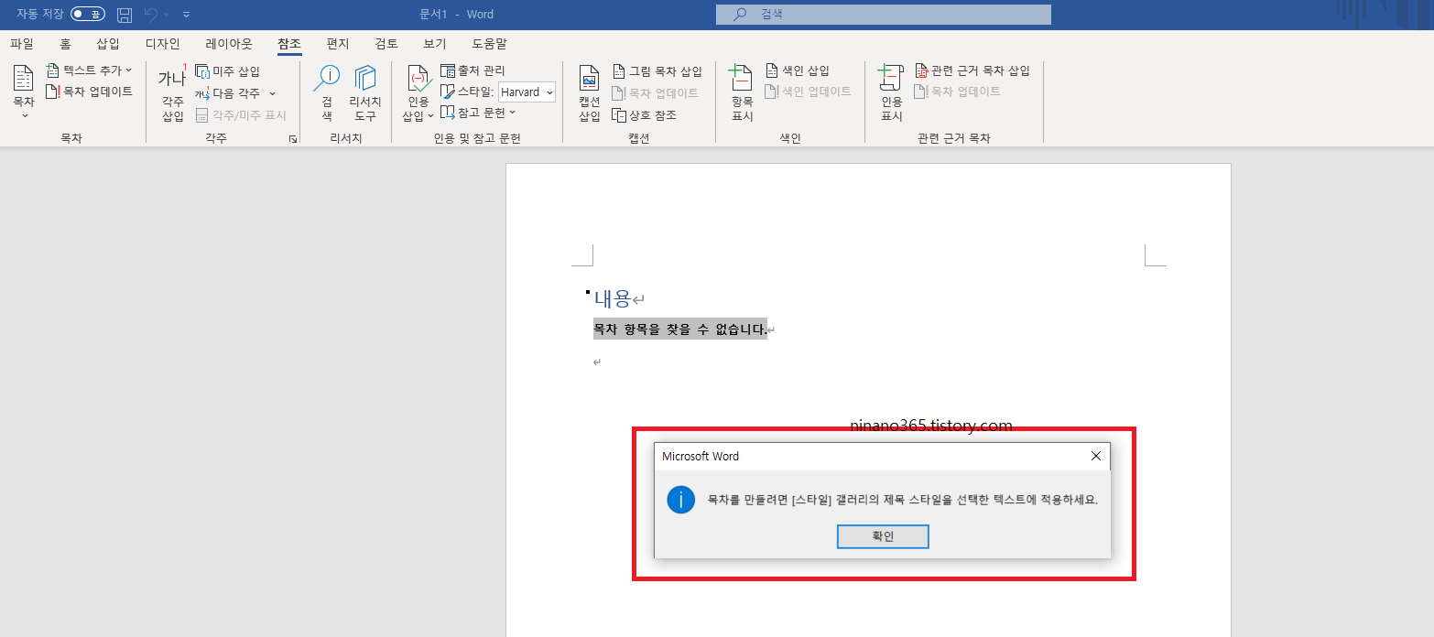Open the 목차 table of contents button

pyautogui.click(x=24, y=92)
